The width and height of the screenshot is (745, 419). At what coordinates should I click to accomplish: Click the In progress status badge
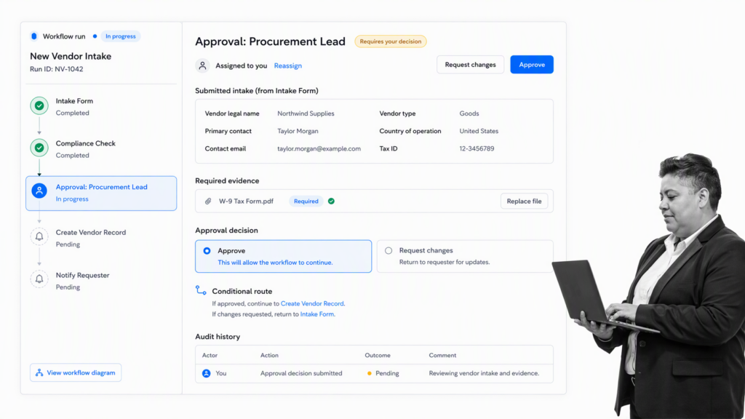[x=121, y=36]
